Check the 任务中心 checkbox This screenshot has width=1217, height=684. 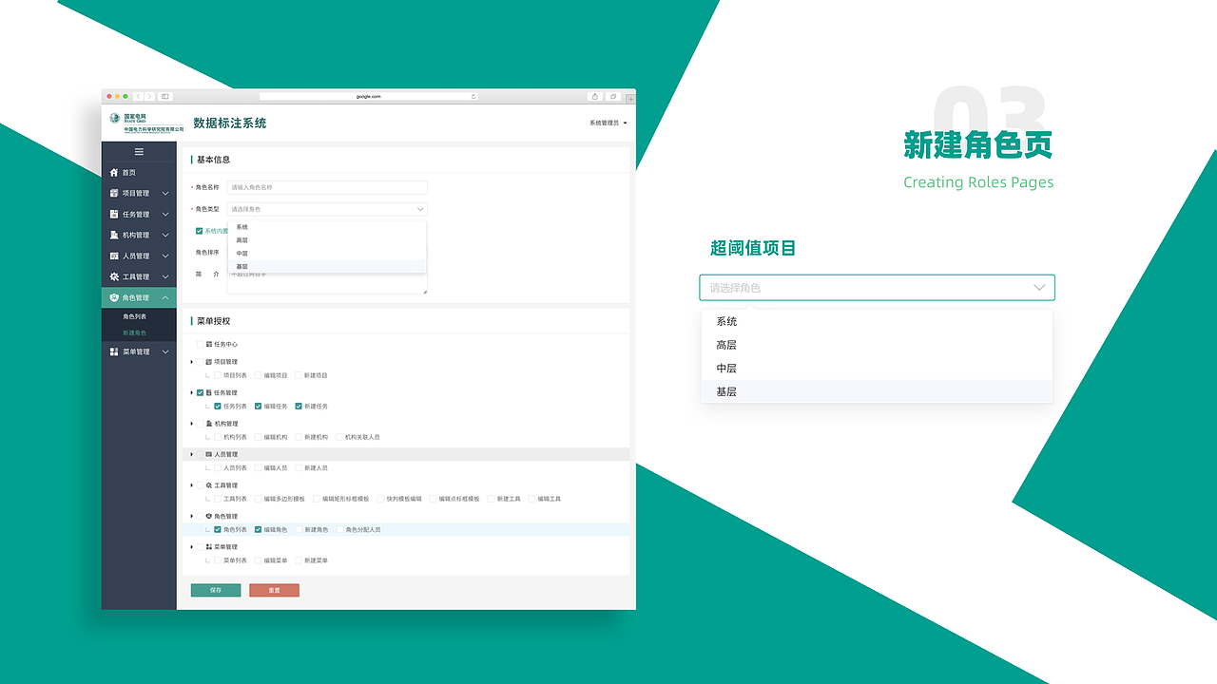click(x=199, y=344)
